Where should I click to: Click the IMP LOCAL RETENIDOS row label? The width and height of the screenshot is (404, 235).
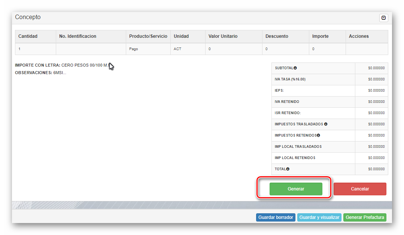point(295,158)
